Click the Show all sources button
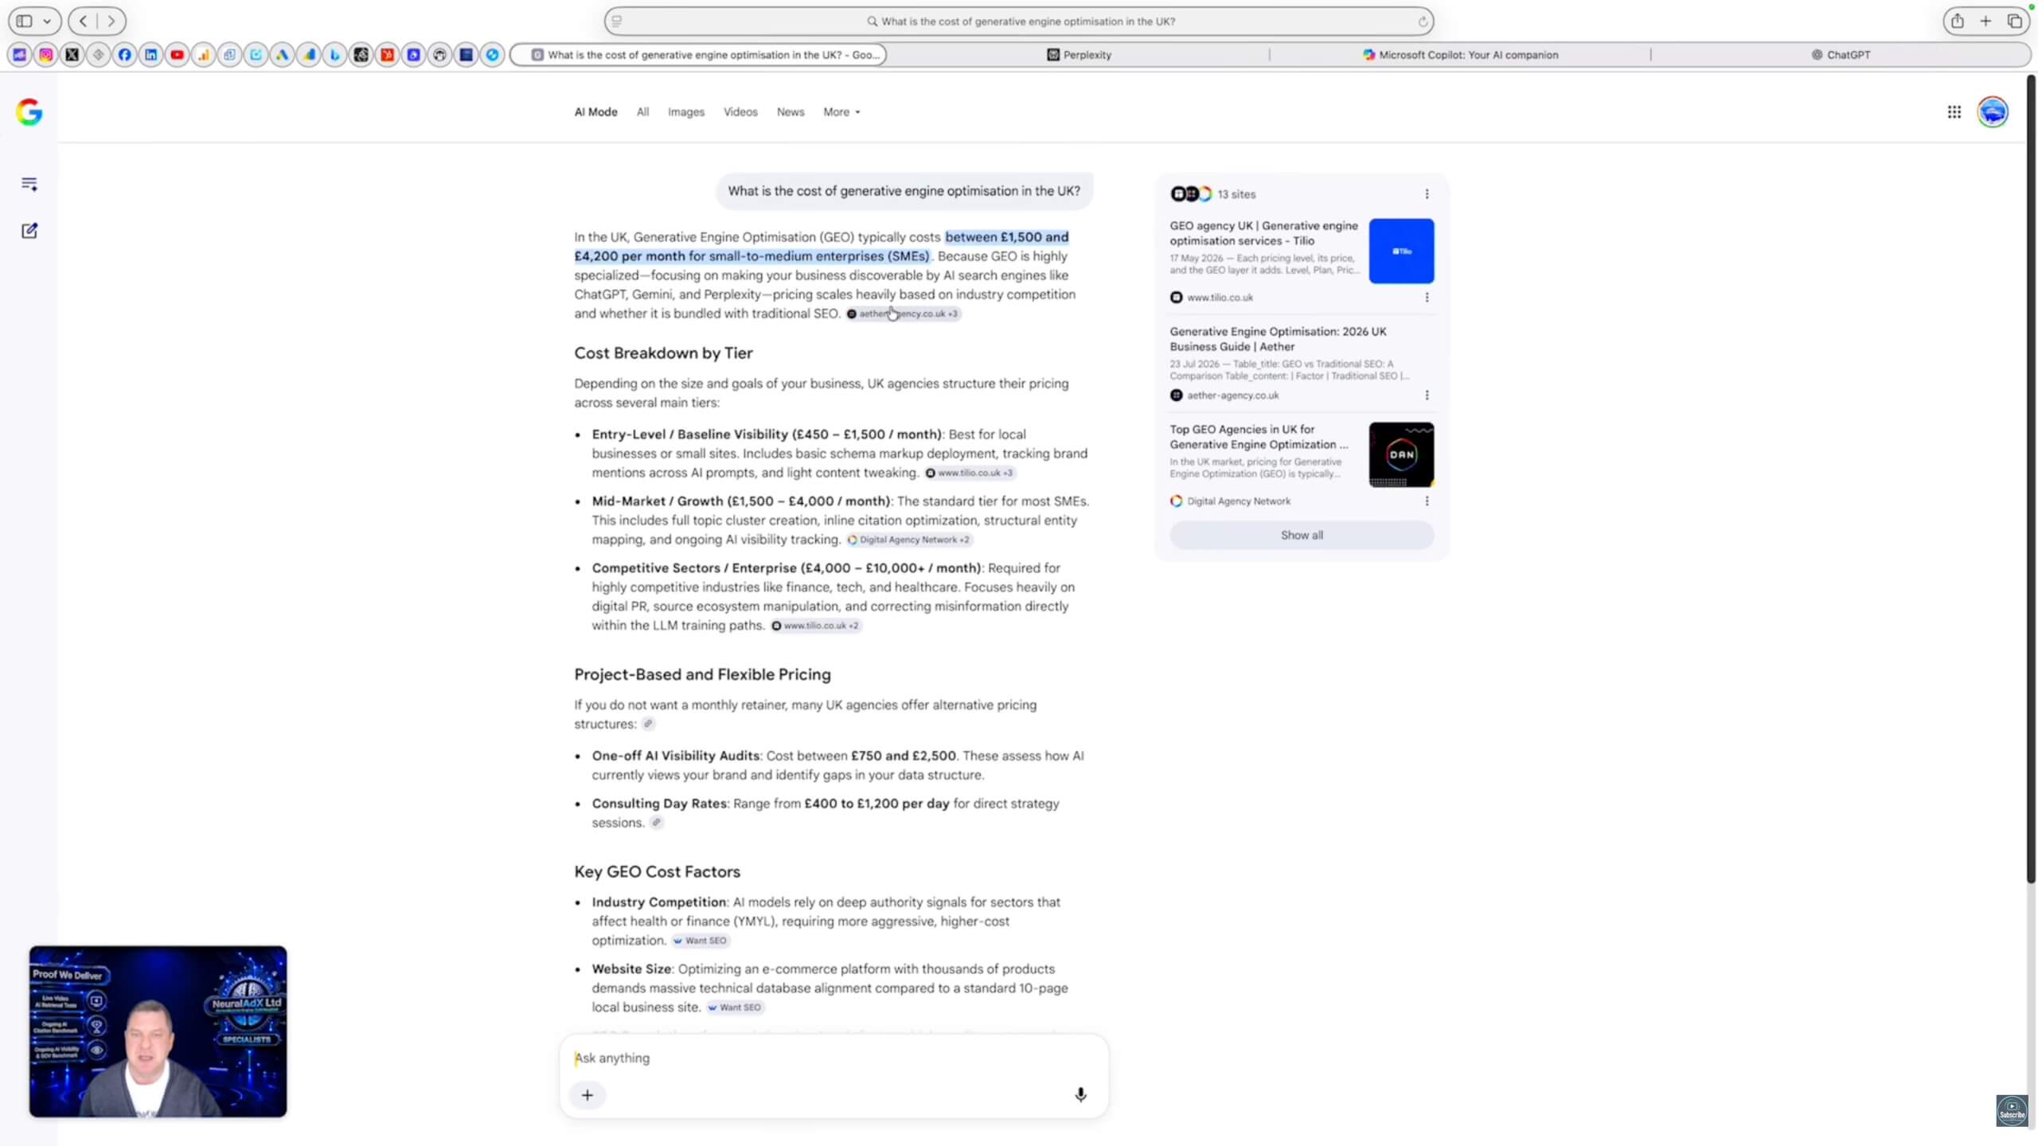 click(x=1302, y=536)
